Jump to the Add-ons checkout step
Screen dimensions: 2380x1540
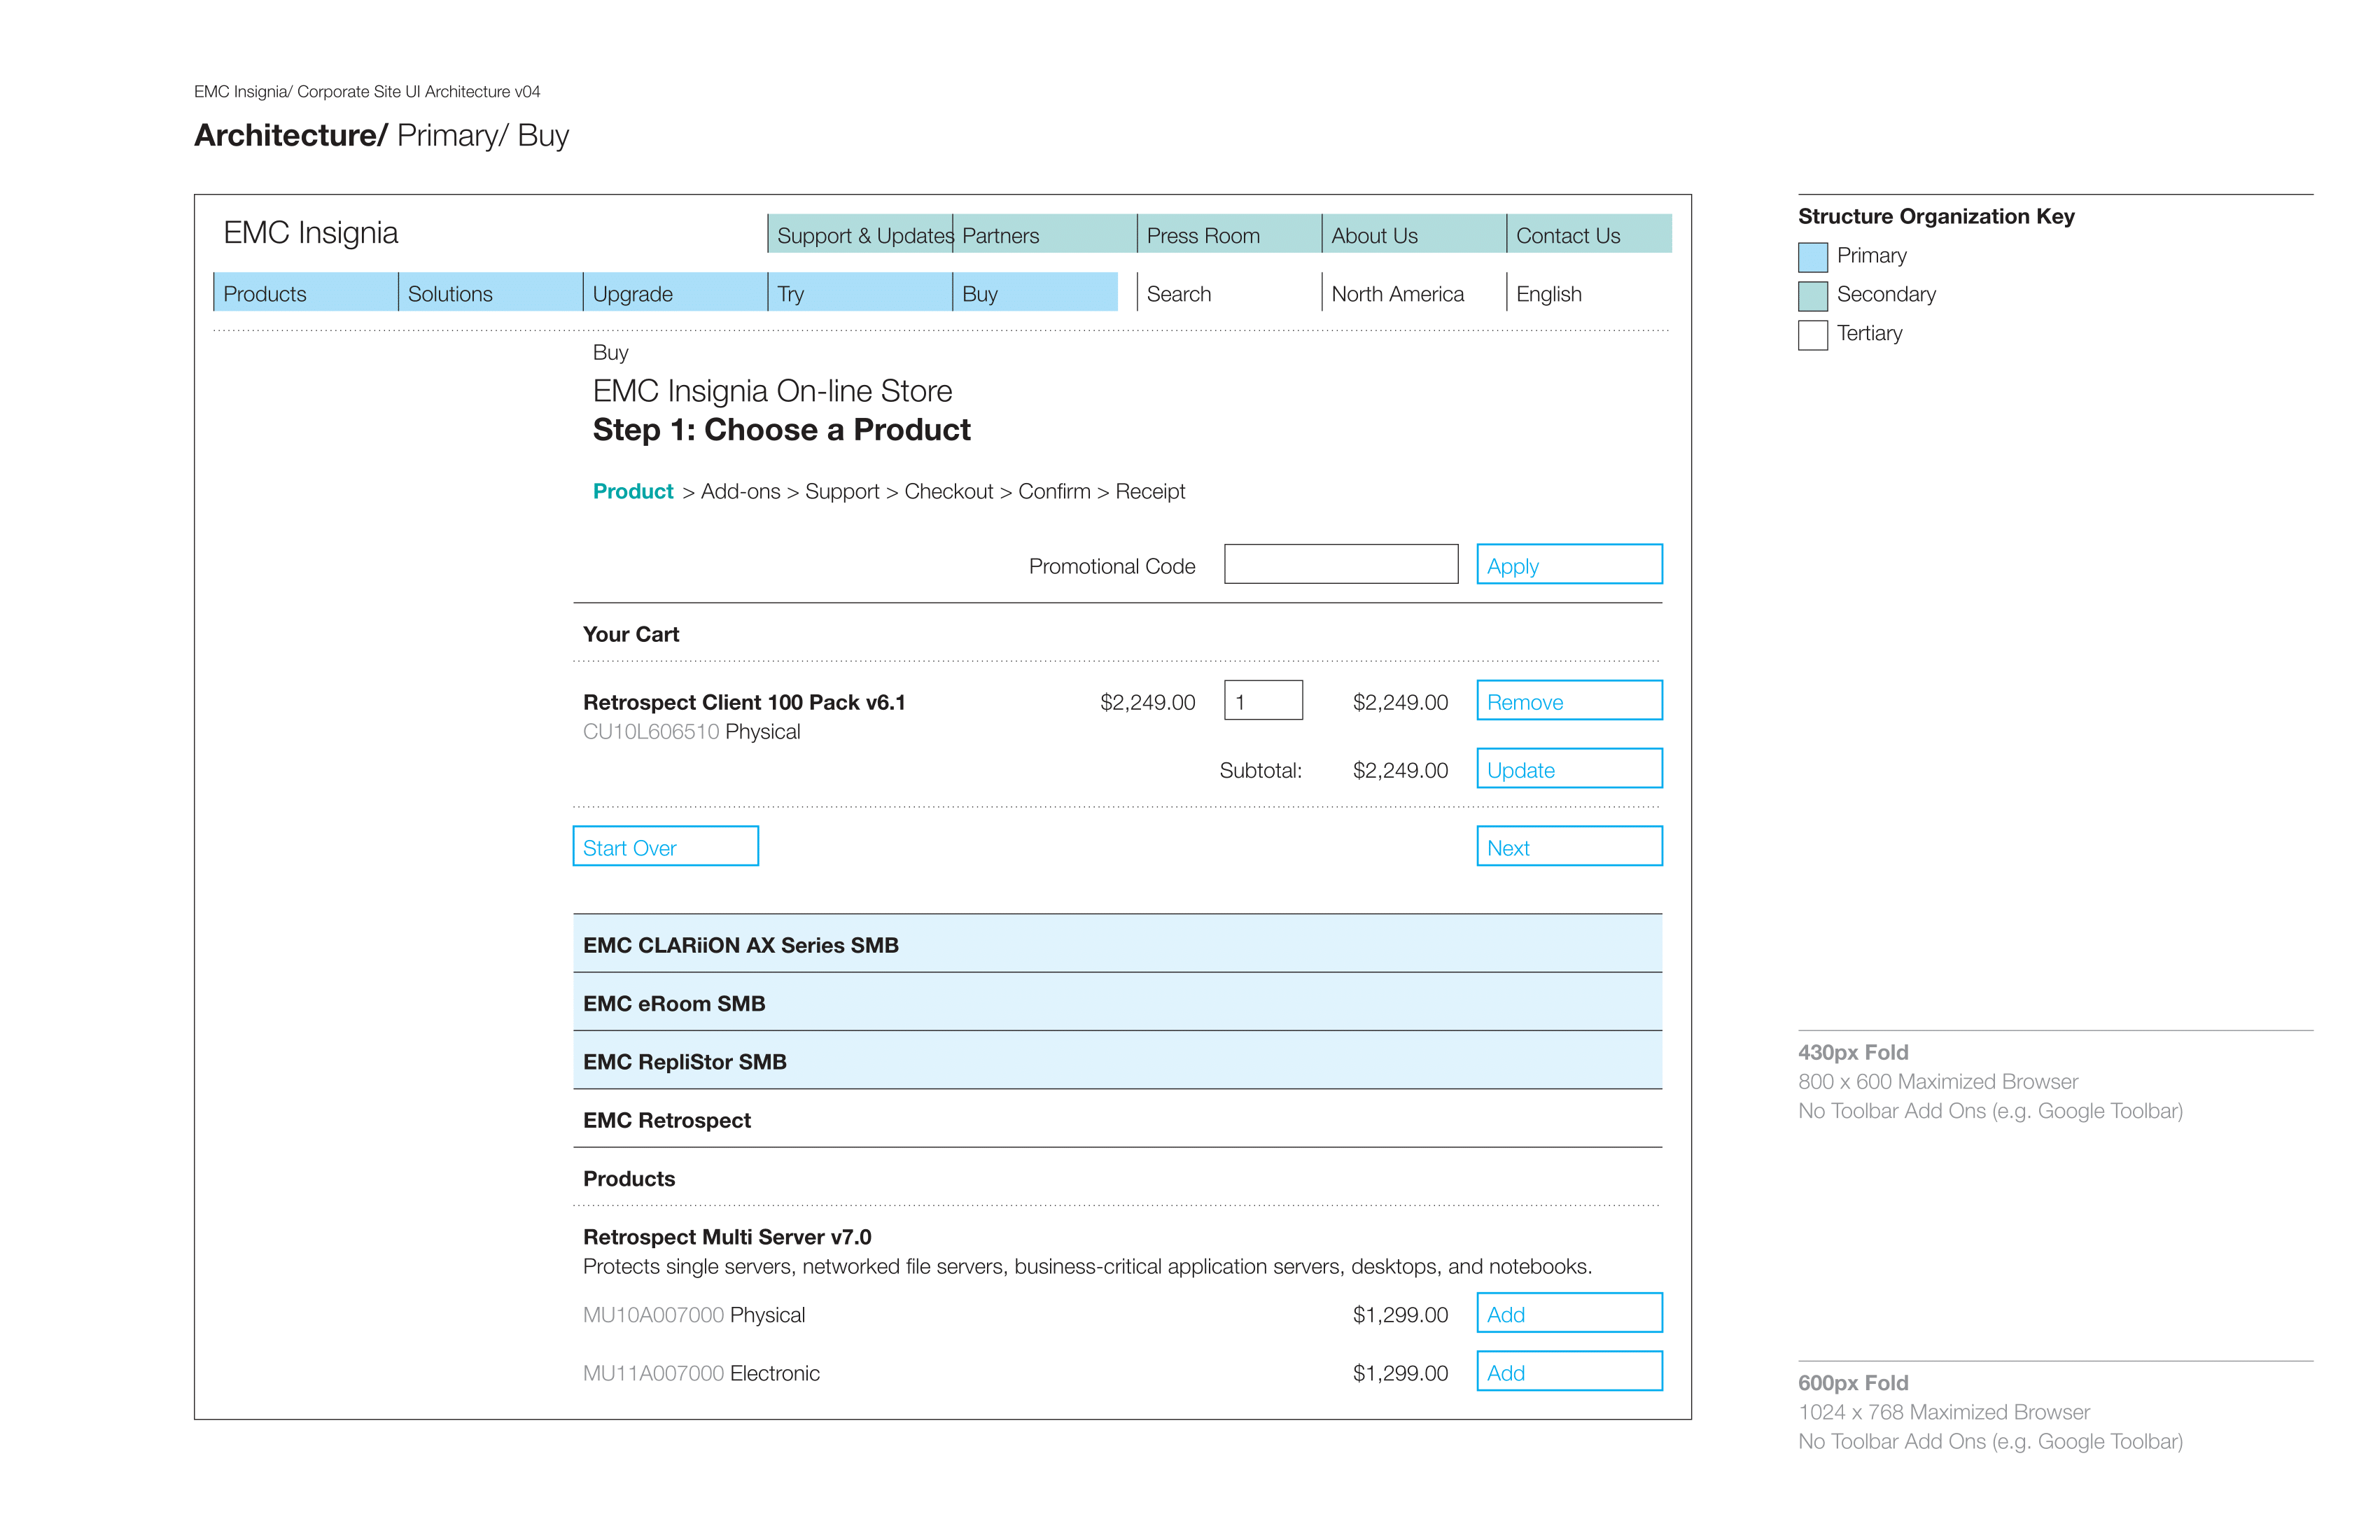(740, 491)
